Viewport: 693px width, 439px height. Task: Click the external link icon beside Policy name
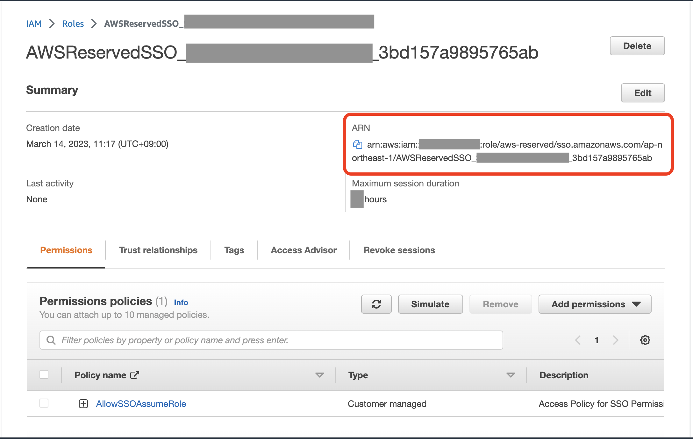(x=134, y=375)
